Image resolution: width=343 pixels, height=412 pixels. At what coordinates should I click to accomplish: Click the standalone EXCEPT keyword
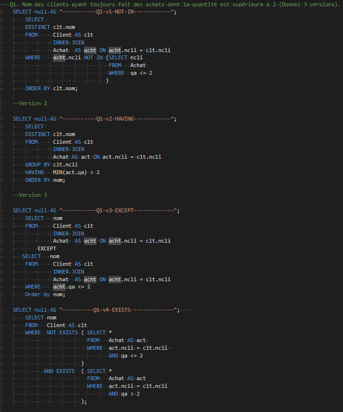click(47, 248)
